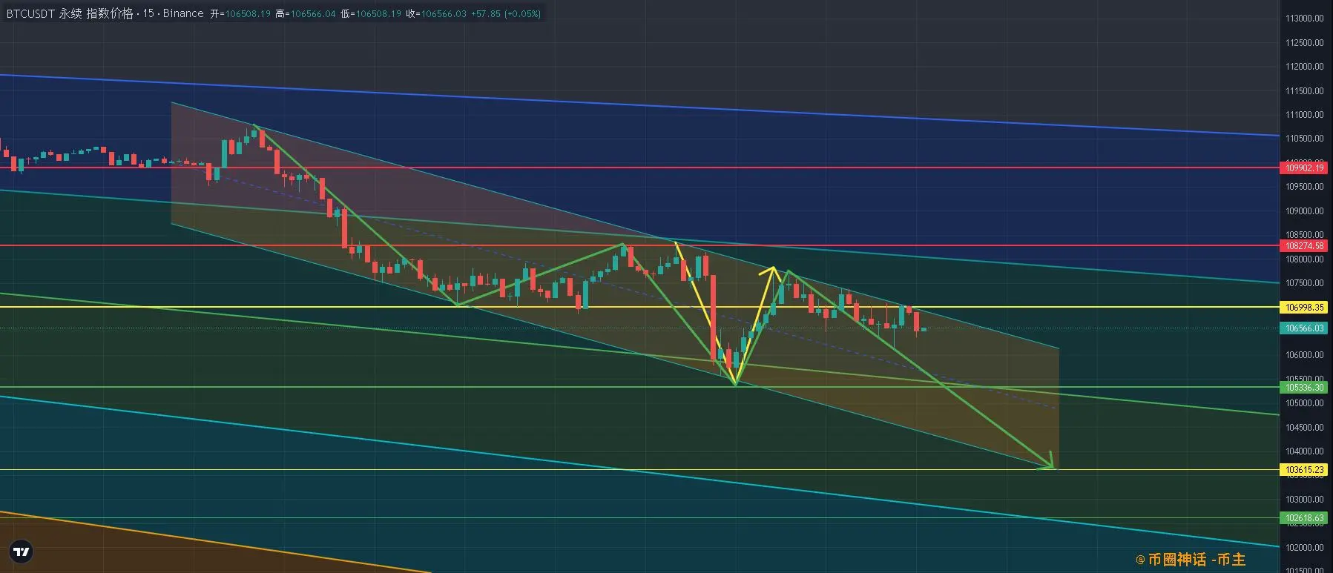1333x573 pixels.
Task: Select the green 105336.30 price label
Action: tap(1305, 387)
